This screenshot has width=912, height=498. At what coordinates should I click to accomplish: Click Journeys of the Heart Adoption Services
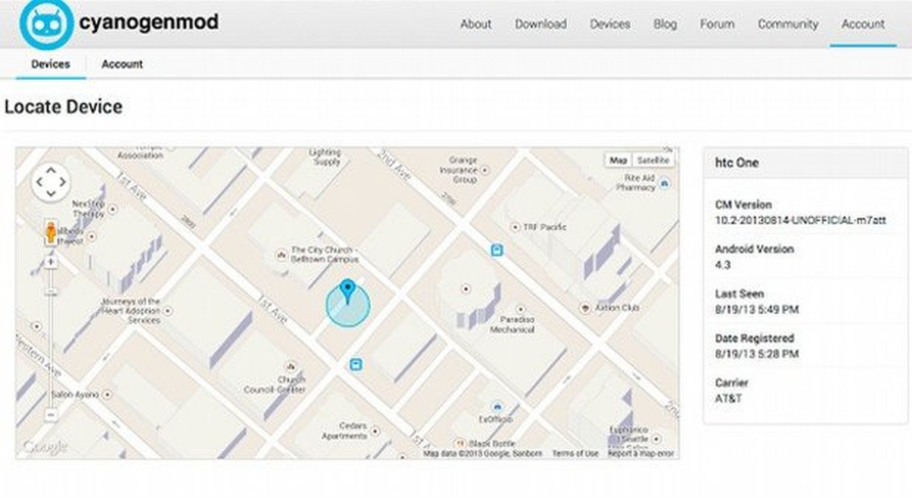131,310
